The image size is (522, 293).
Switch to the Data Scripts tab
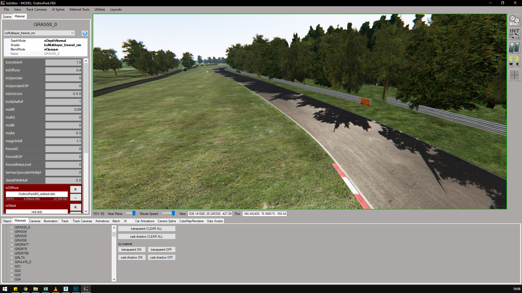[215, 221]
